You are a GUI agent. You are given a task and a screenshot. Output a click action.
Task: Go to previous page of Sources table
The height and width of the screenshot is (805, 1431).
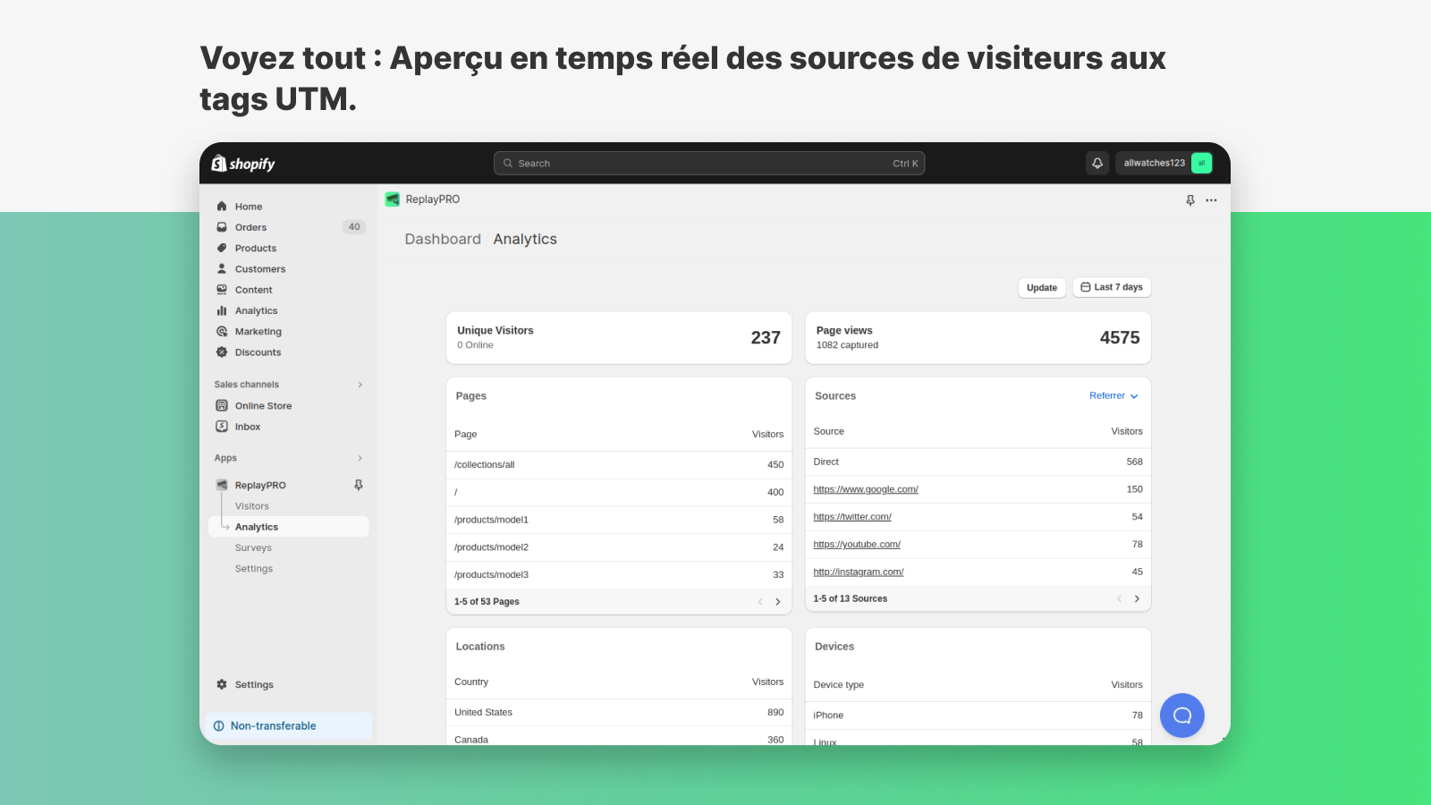point(1119,598)
